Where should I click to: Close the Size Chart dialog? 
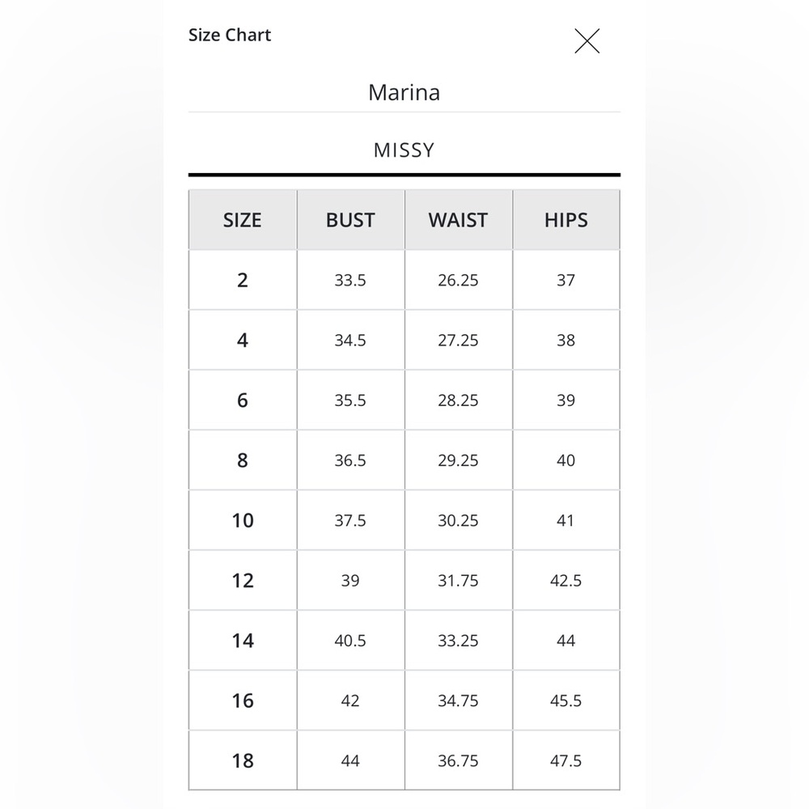click(587, 40)
